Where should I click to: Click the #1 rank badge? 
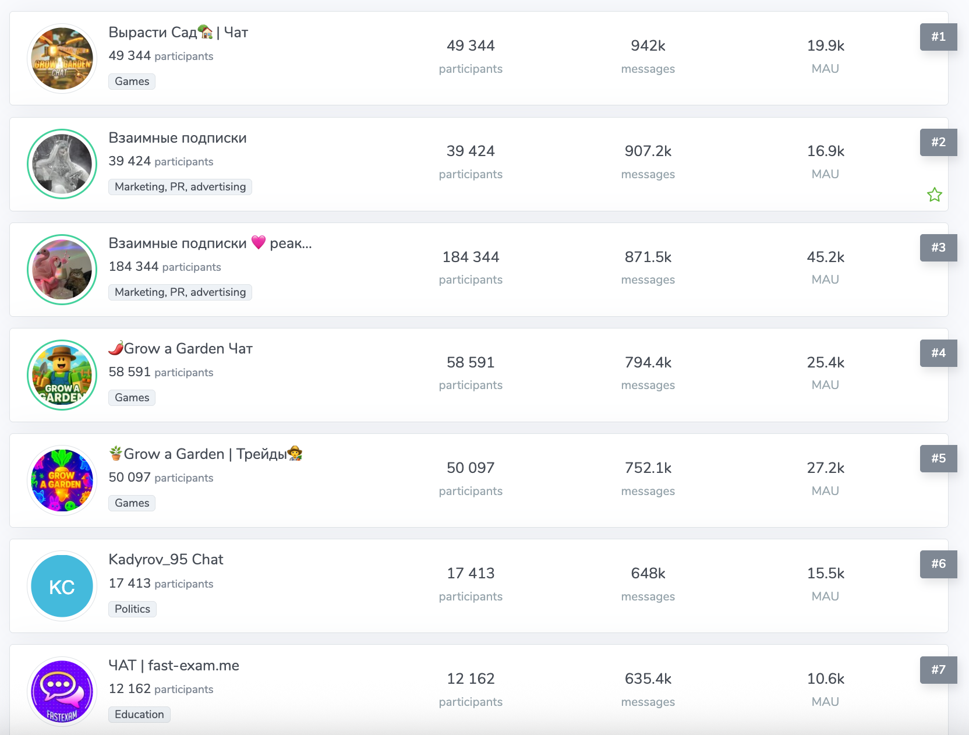[x=938, y=37]
